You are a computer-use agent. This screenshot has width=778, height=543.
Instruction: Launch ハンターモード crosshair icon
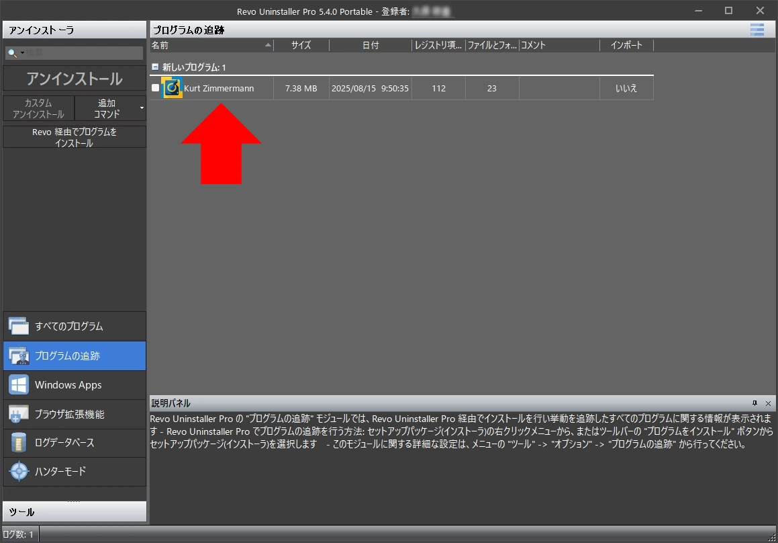19,472
